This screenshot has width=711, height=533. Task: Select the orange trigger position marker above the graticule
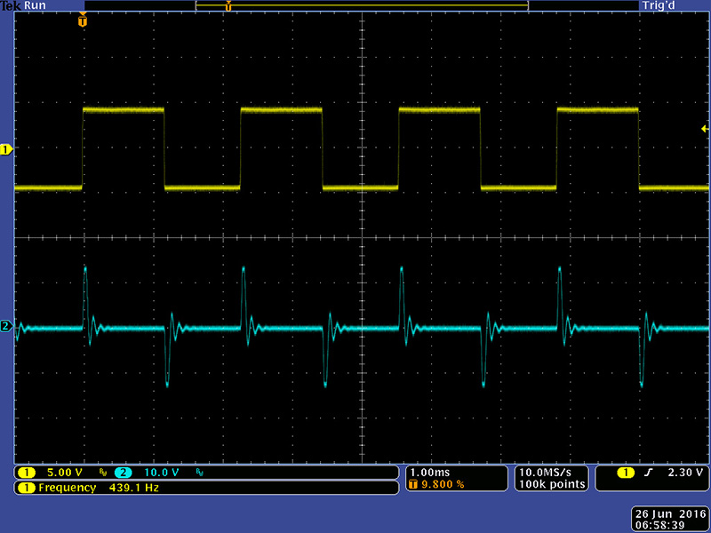point(83,20)
